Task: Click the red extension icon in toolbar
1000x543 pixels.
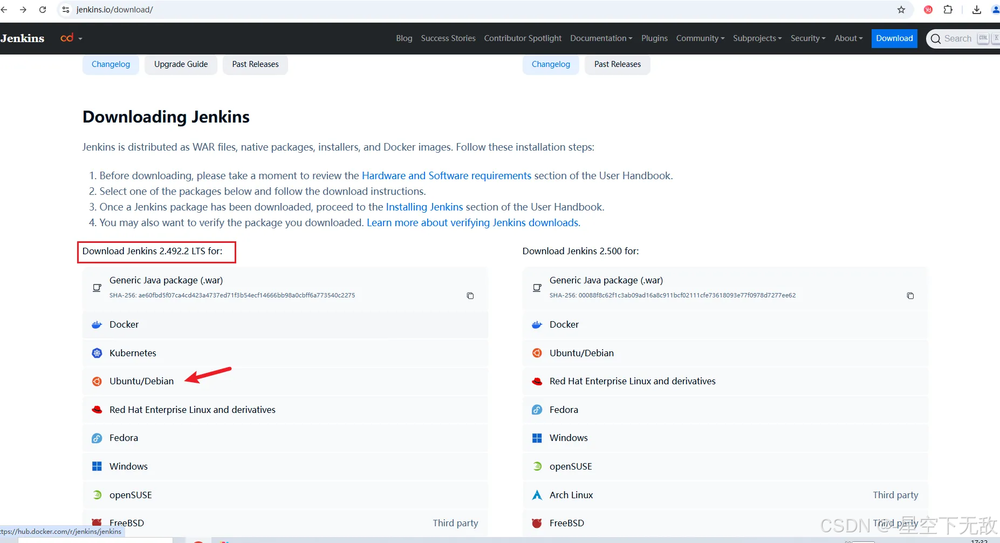Action: click(x=928, y=10)
